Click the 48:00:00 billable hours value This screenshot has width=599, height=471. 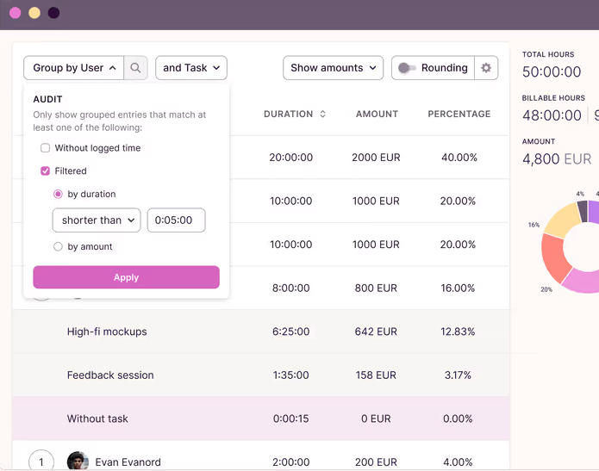pos(552,115)
